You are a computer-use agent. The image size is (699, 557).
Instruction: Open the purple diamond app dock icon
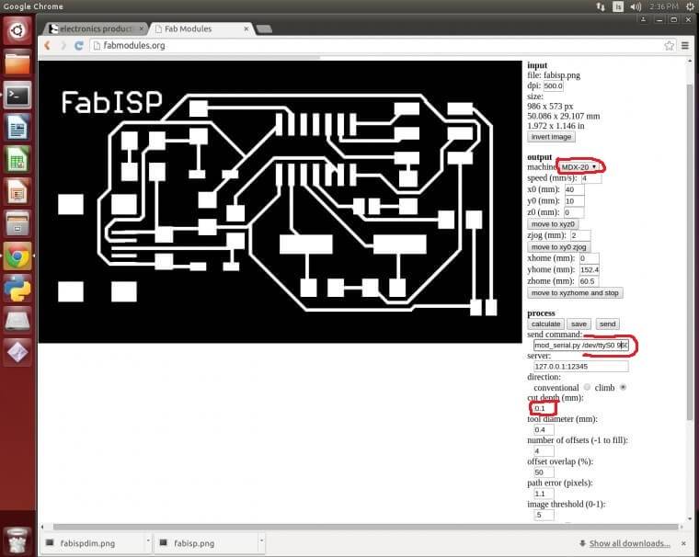[x=17, y=352]
